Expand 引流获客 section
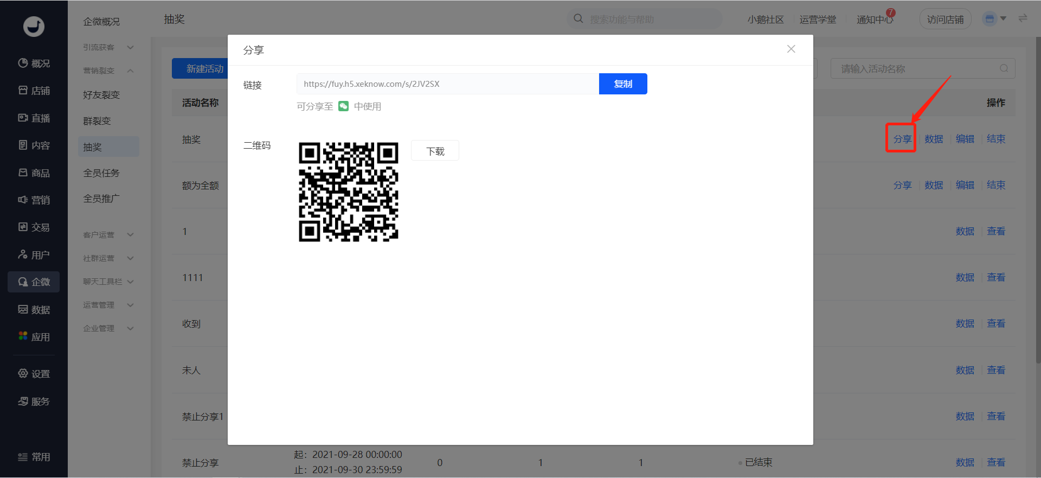Screen dimensions: 1041x478 pyautogui.click(x=108, y=47)
